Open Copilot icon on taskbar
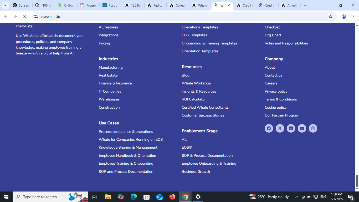 [x=121, y=197]
